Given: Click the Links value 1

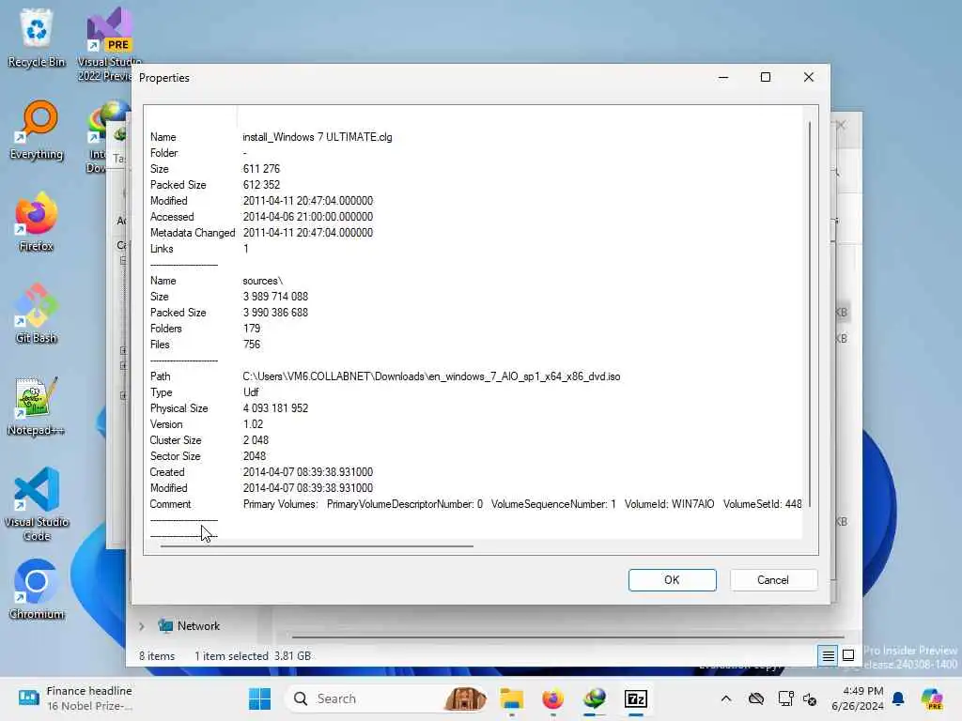Looking at the screenshot, I should click(x=246, y=249).
